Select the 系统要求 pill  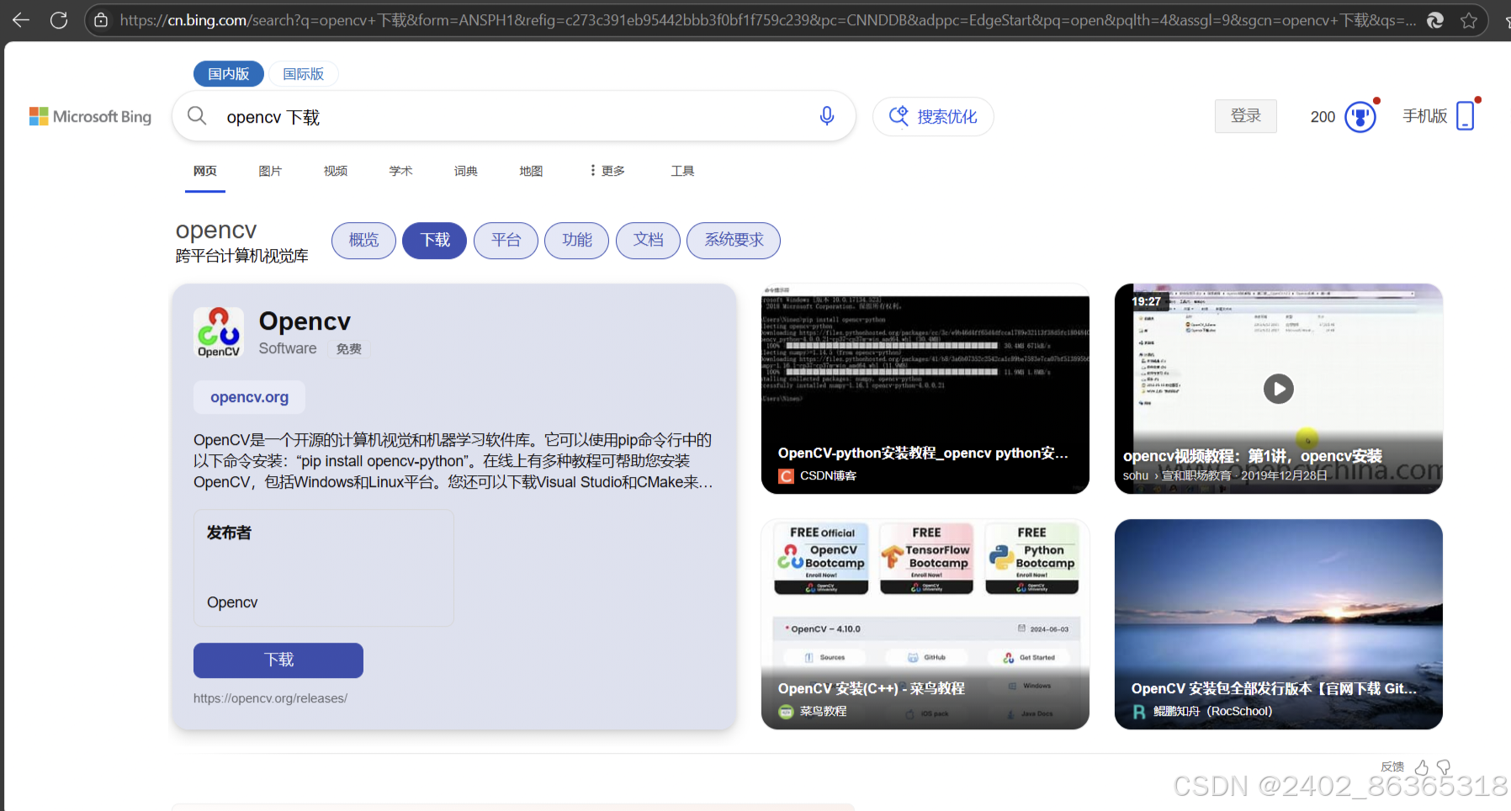tap(734, 241)
